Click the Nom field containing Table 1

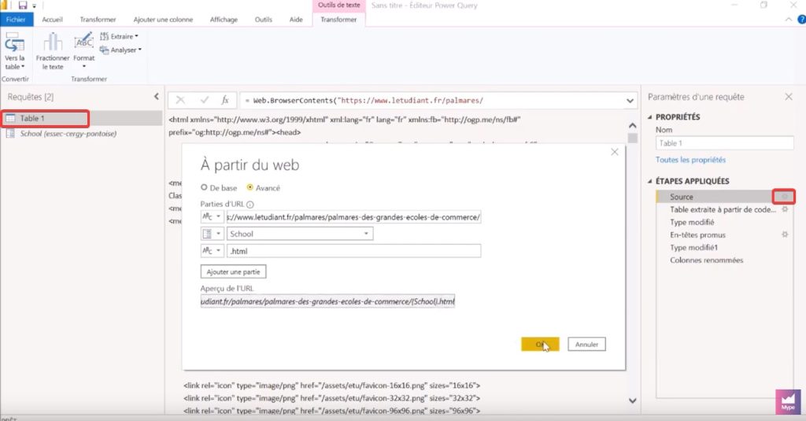coord(724,143)
